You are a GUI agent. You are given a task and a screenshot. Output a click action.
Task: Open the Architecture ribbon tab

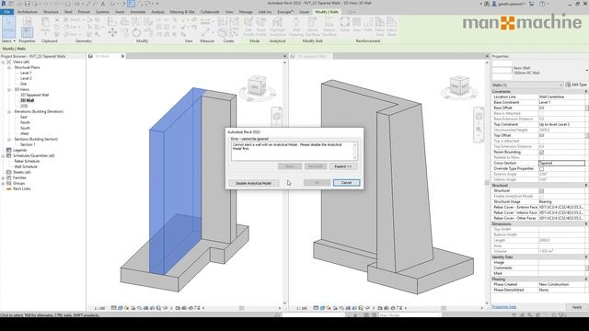(28, 12)
